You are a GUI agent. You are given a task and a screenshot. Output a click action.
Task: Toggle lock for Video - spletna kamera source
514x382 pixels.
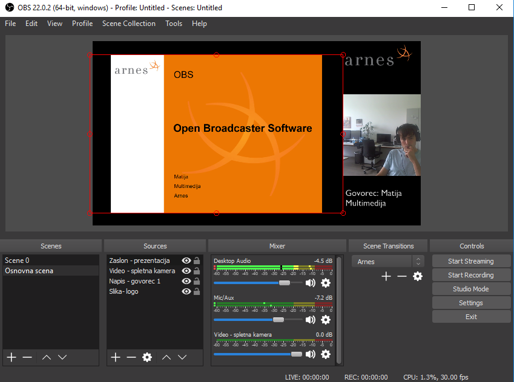197,271
